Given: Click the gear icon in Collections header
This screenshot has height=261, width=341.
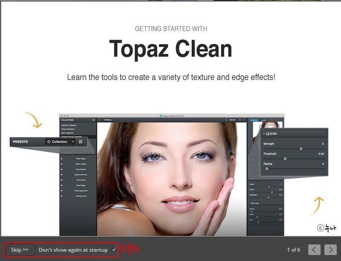Looking at the screenshot, I should coord(93,120).
